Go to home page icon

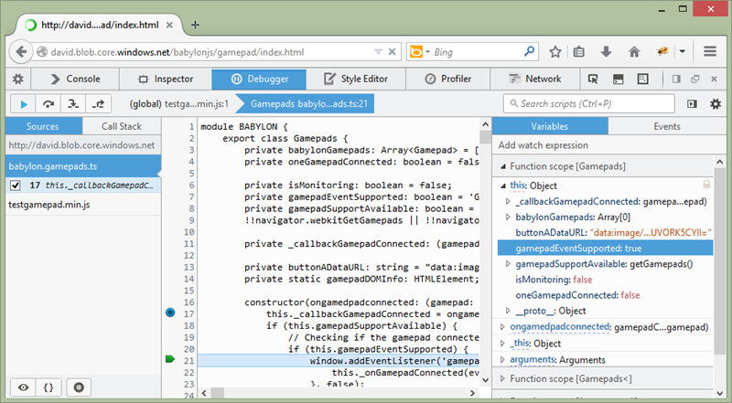point(634,52)
